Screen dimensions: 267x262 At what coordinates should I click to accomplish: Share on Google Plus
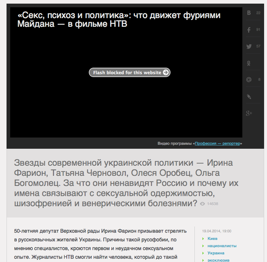pyautogui.click(x=249, y=113)
